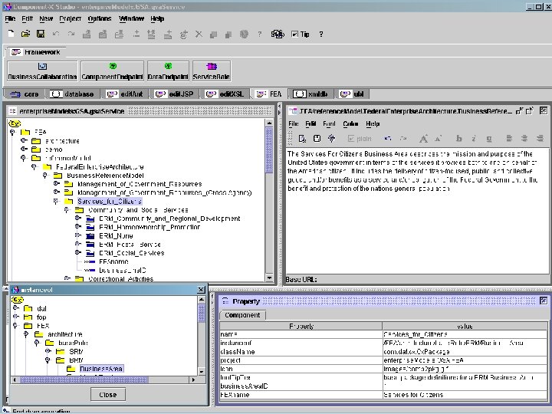Image resolution: width=552 pixels, height=414 pixels.
Task: Select the FEAname item in project tree
Action: 113,261
